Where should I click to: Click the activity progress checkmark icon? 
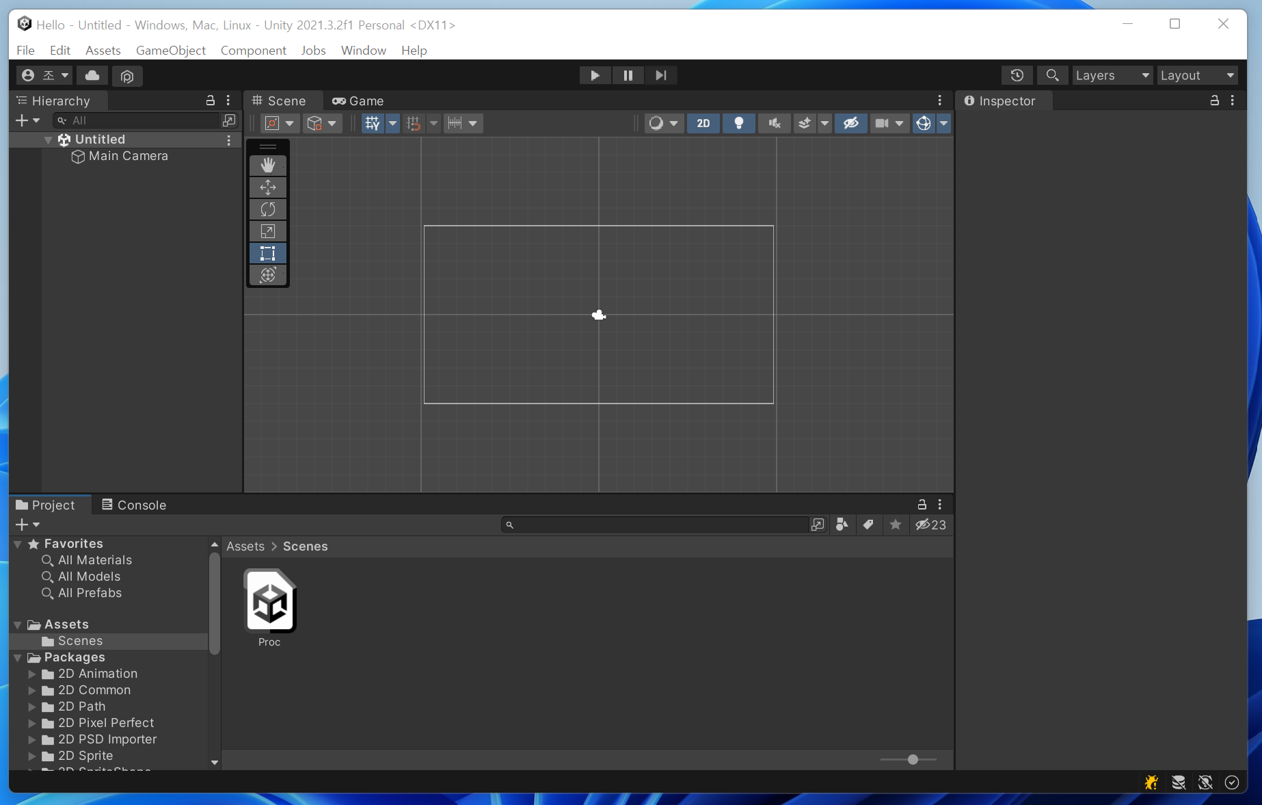[x=1232, y=782]
